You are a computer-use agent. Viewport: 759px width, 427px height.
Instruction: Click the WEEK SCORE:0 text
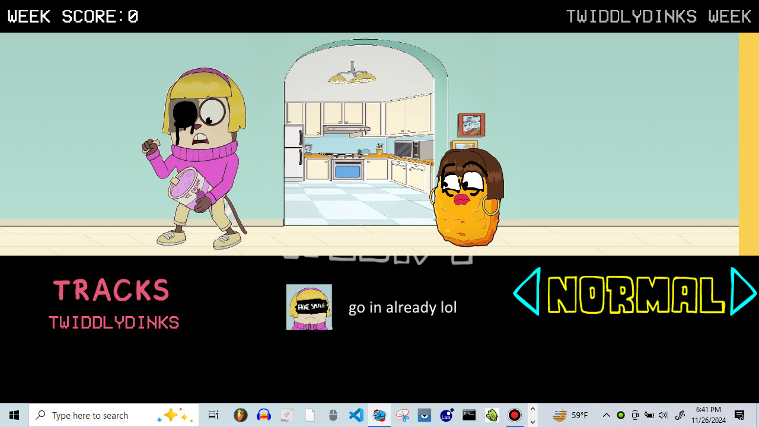tap(73, 17)
